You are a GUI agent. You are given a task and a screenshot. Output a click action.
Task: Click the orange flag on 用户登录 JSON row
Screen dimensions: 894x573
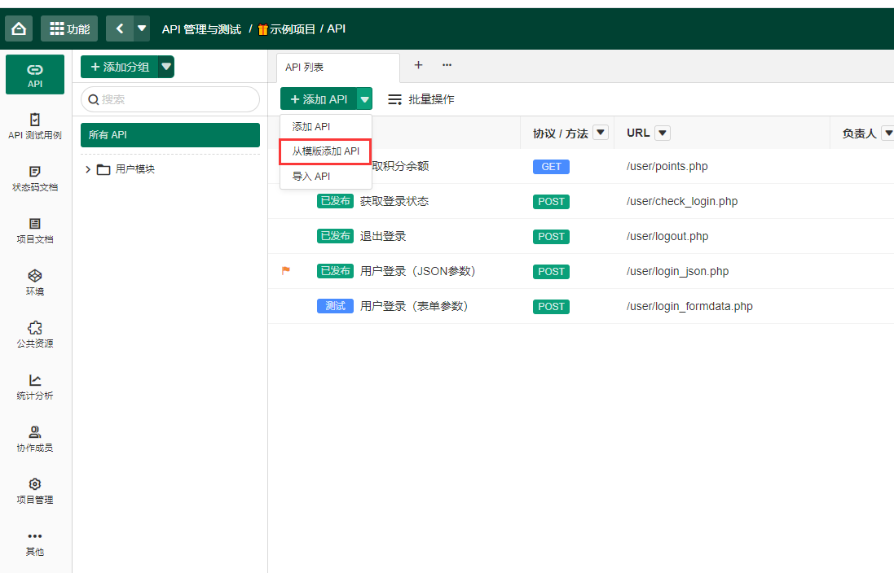[286, 271]
